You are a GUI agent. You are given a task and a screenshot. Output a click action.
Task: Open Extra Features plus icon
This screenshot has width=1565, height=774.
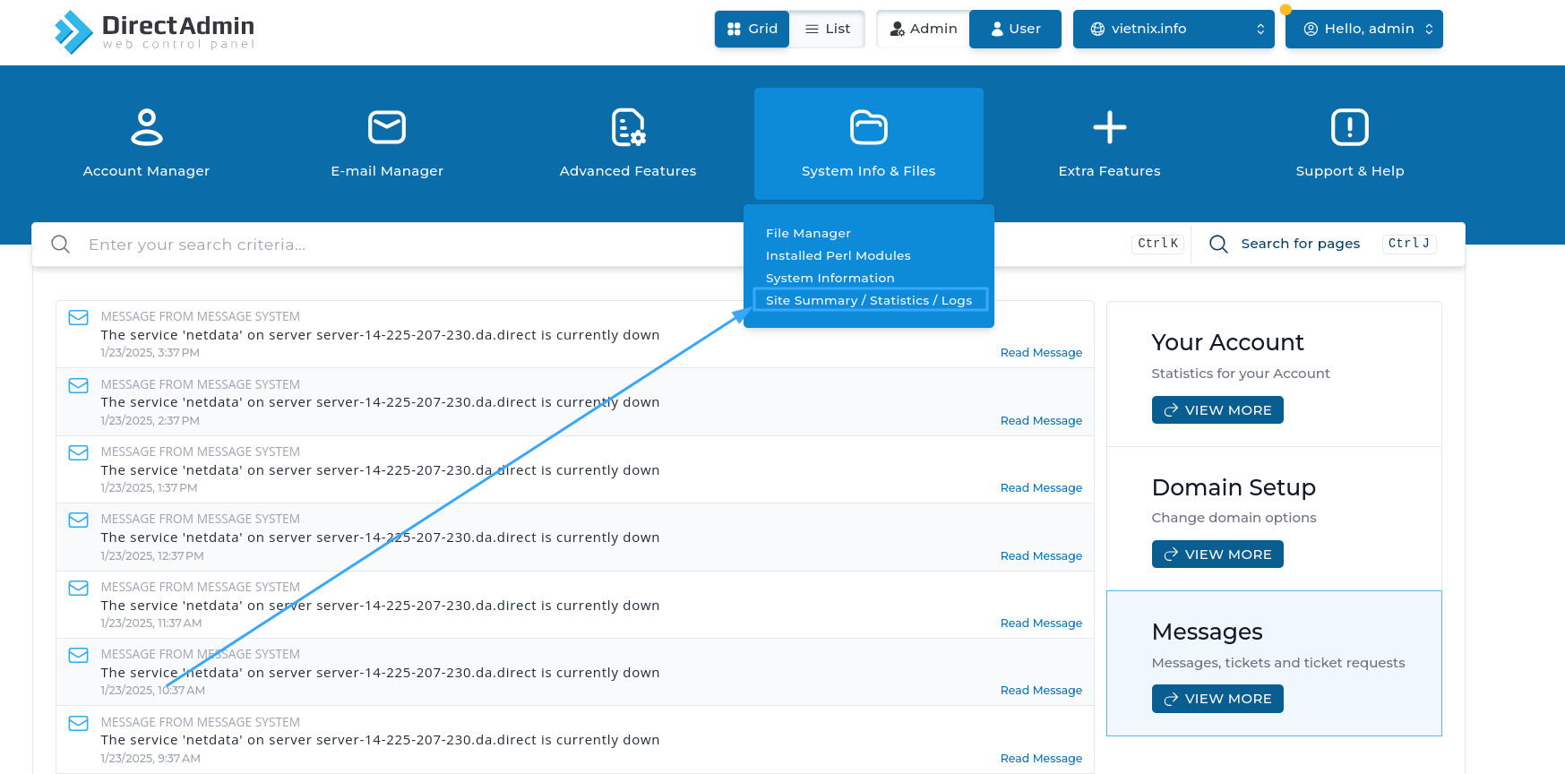[x=1110, y=127]
